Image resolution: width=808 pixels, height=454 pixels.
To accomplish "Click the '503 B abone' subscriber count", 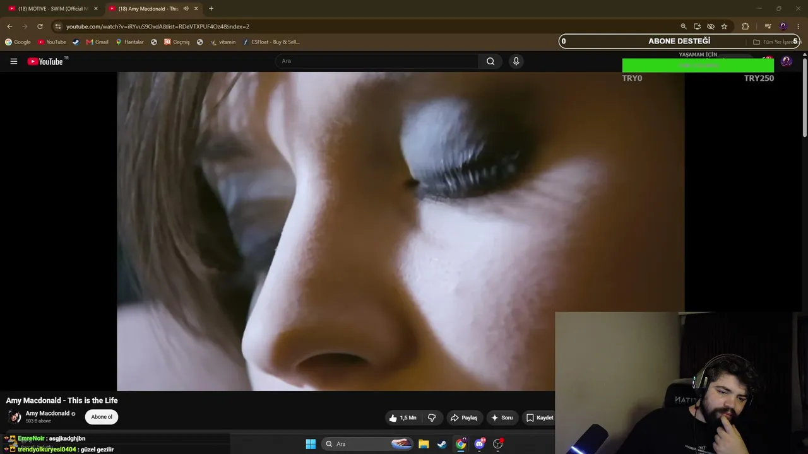I will [39, 421].
